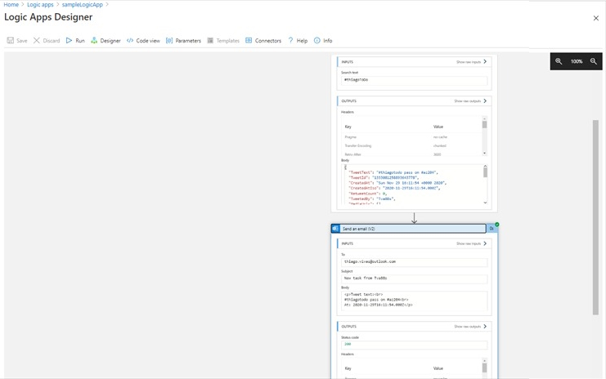Go to Home breadcrumb link
The width and height of the screenshot is (606, 379).
click(x=11, y=5)
